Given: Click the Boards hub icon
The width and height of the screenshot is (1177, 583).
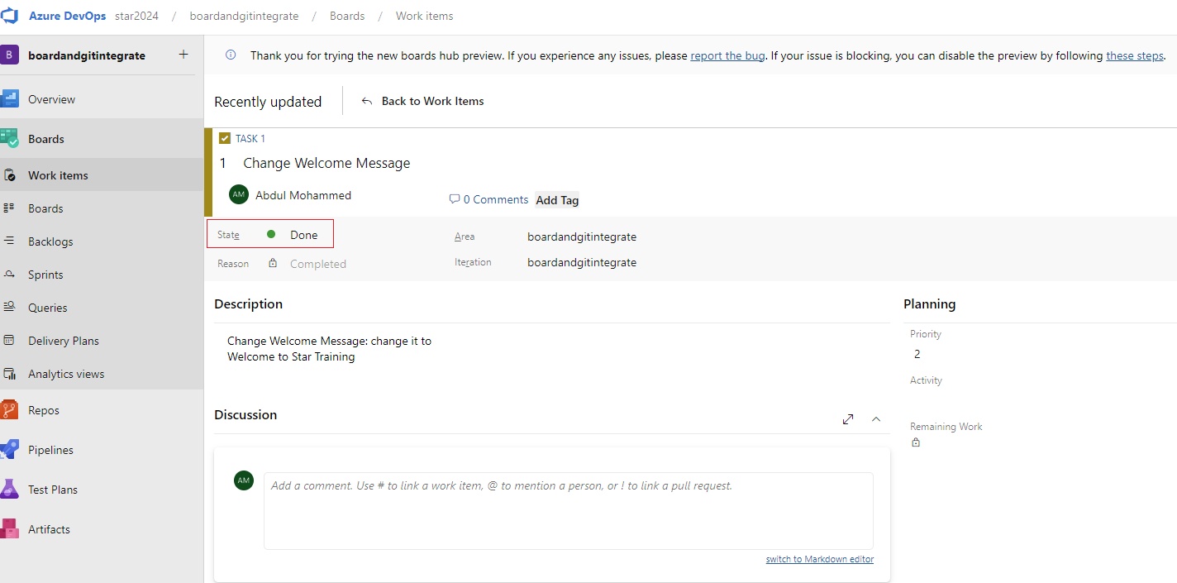Looking at the screenshot, I should 10,139.
